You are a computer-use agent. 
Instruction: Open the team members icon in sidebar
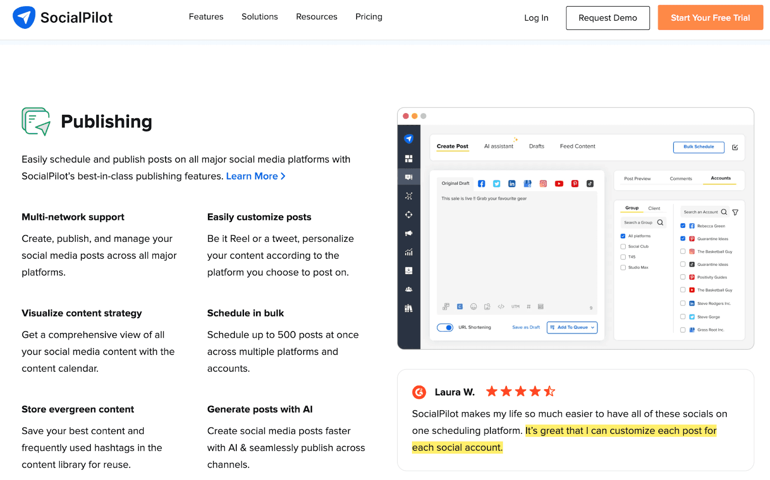[x=409, y=290]
